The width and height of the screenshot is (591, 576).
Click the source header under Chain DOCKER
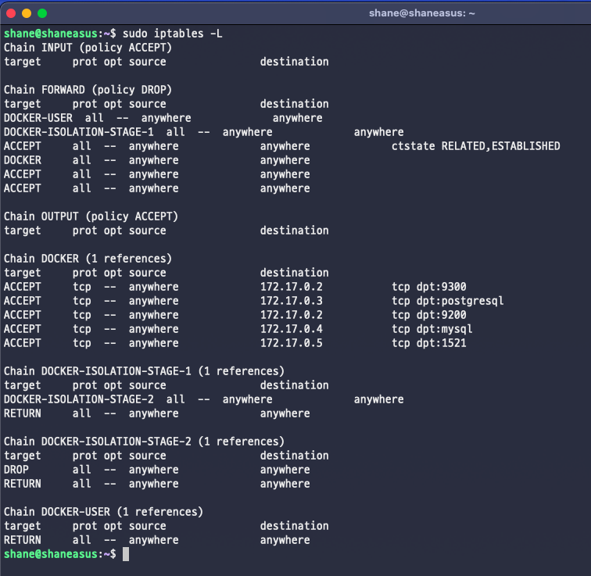(x=148, y=273)
